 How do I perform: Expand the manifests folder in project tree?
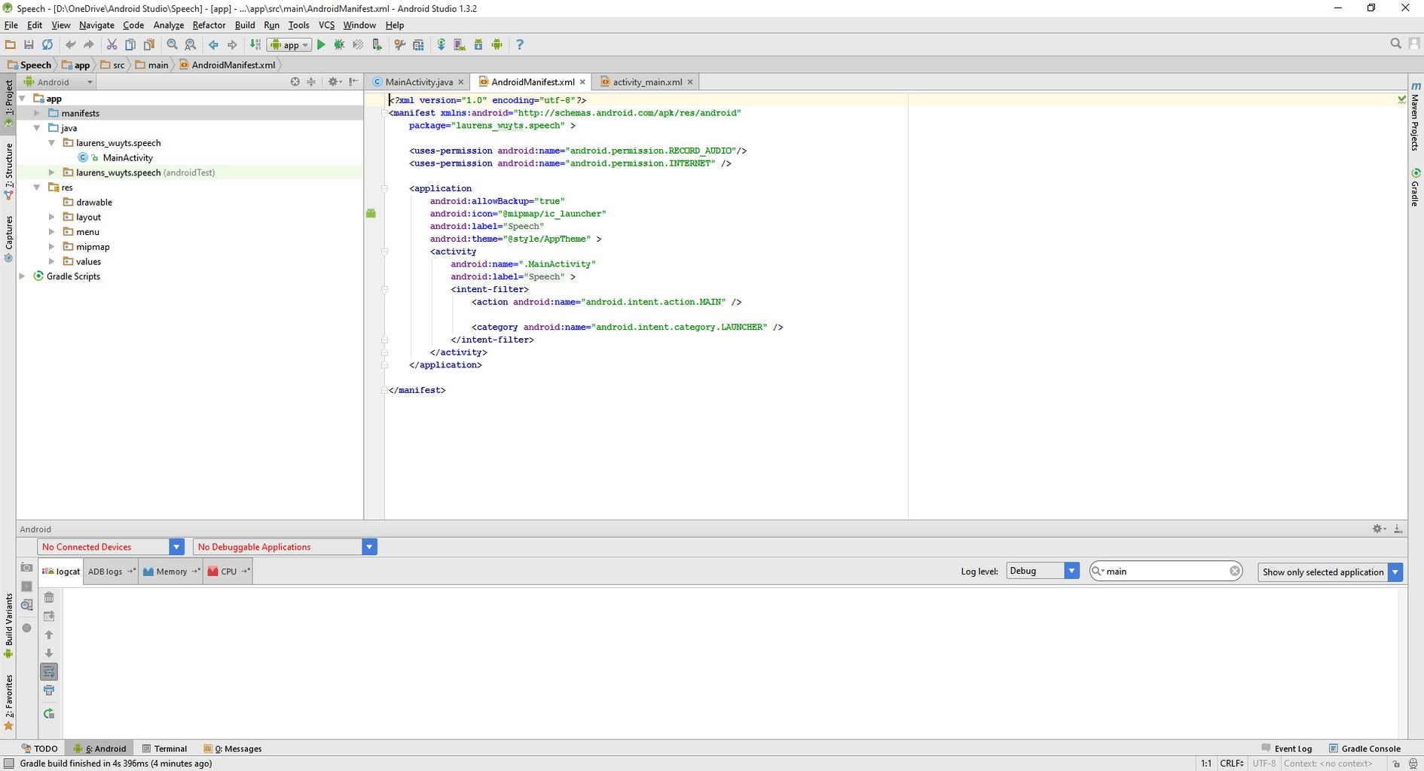point(37,113)
